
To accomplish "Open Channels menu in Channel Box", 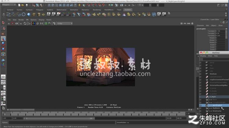I will click(200, 26).
